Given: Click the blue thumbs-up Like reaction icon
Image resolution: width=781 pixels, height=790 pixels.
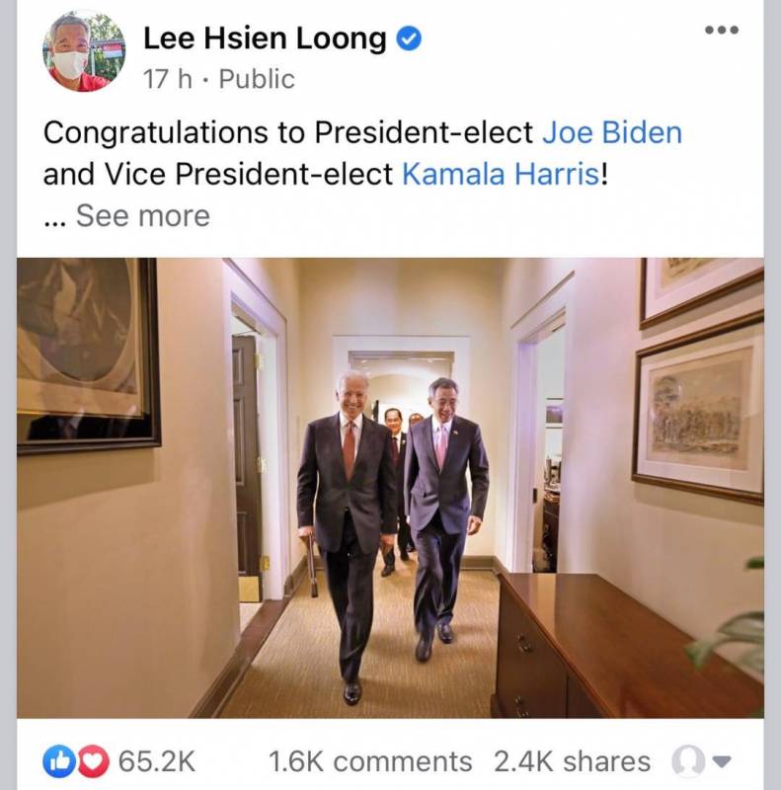Looking at the screenshot, I should tap(56, 761).
